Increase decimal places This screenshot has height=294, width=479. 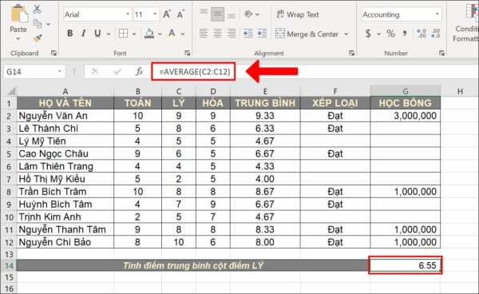point(422,34)
